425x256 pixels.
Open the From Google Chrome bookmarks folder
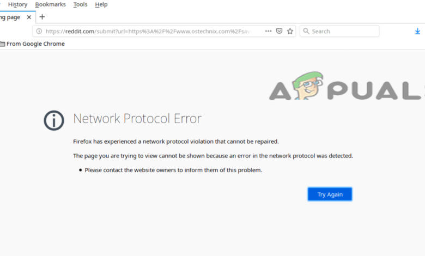click(x=33, y=44)
